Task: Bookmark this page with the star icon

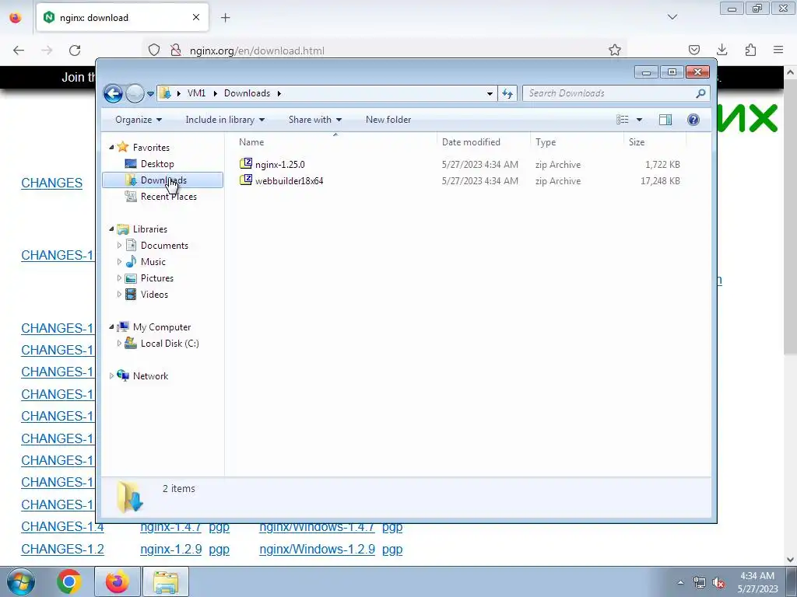Action: (615, 51)
